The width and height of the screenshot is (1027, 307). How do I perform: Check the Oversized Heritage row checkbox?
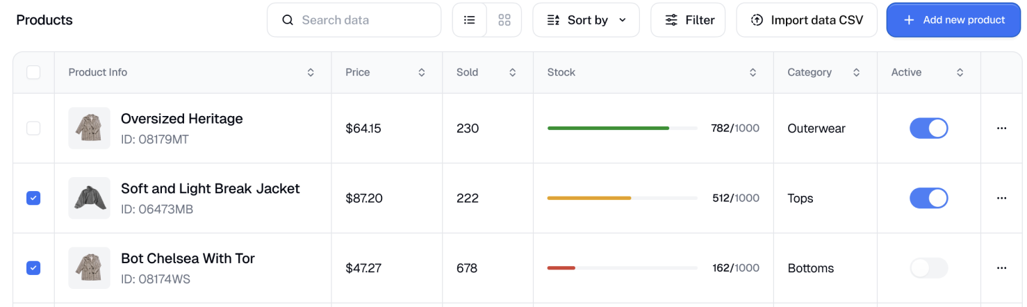pos(33,128)
